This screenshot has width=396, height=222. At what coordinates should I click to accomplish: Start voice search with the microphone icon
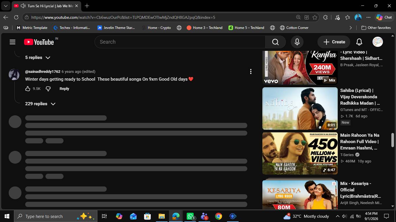tap(297, 42)
